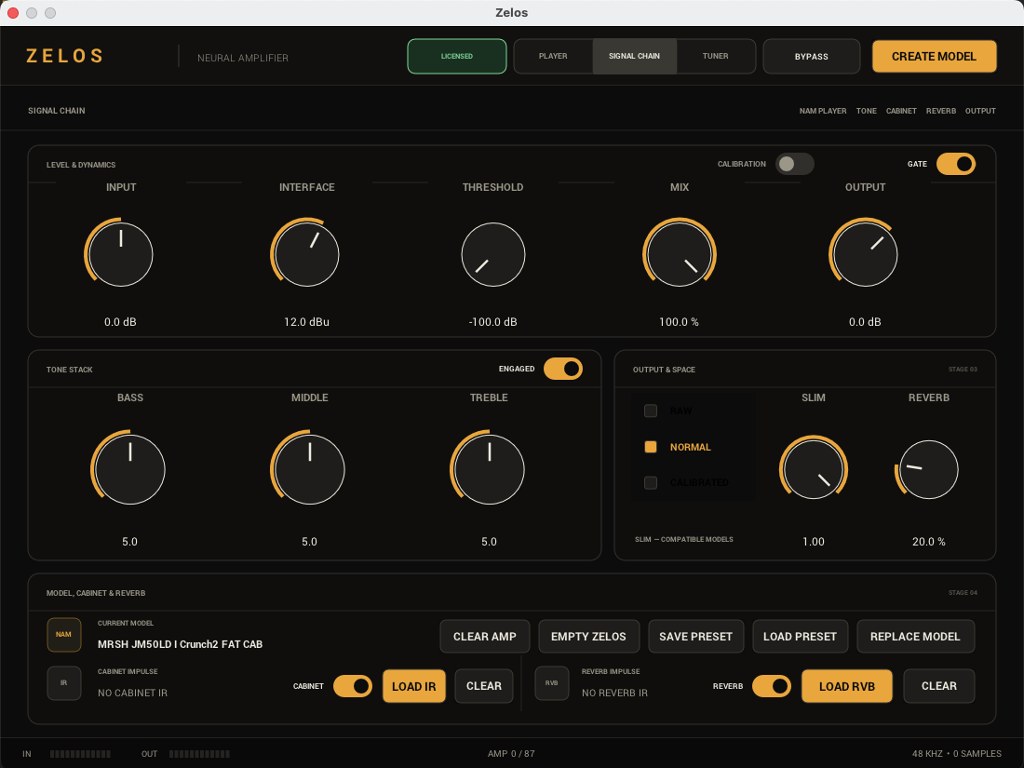Click the 1.00 slim value
Screen dimensions: 1024x768
[814, 542]
